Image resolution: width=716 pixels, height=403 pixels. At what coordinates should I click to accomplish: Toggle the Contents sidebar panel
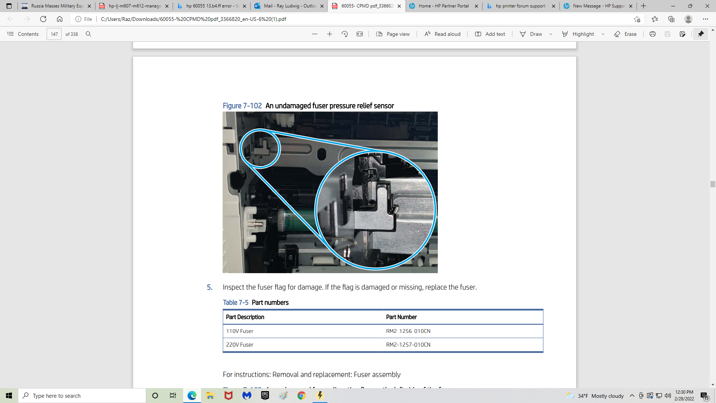tap(23, 34)
